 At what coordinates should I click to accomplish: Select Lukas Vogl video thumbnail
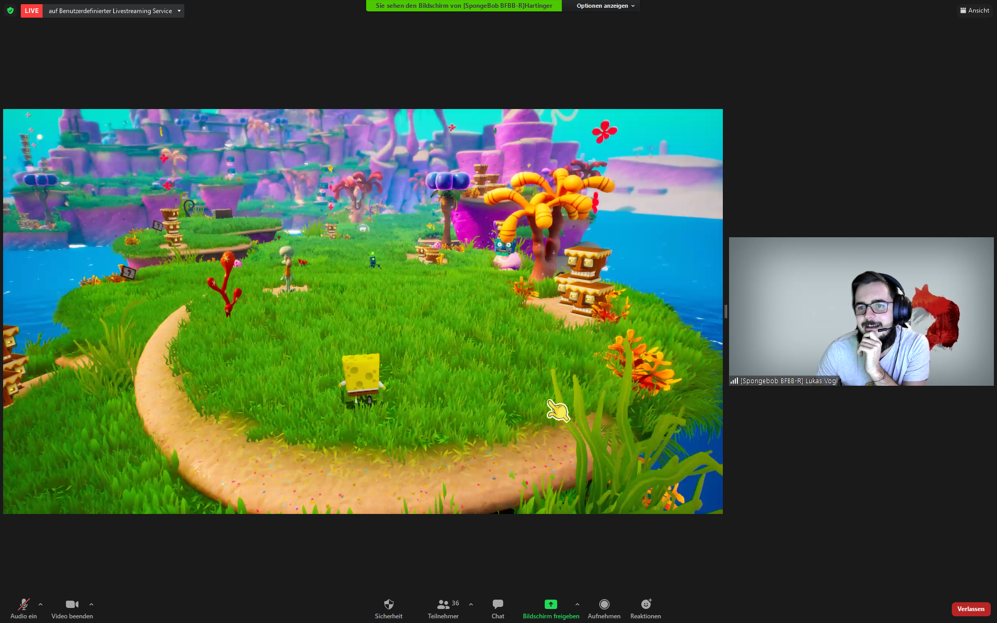click(x=861, y=311)
